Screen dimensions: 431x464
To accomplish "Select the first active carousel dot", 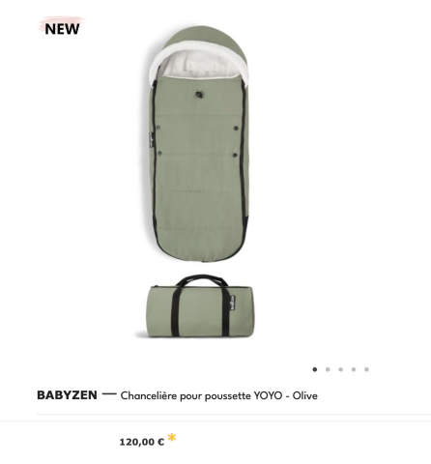I will point(315,369).
